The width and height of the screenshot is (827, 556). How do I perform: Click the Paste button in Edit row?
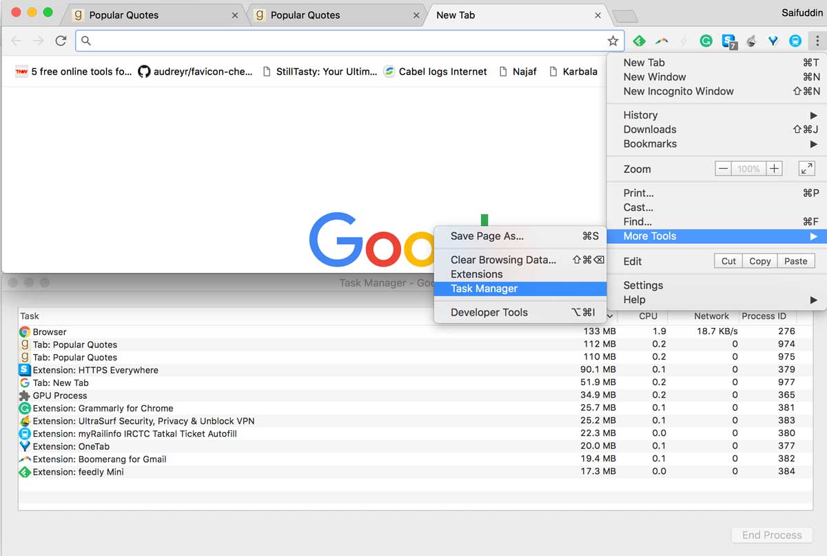tap(796, 261)
